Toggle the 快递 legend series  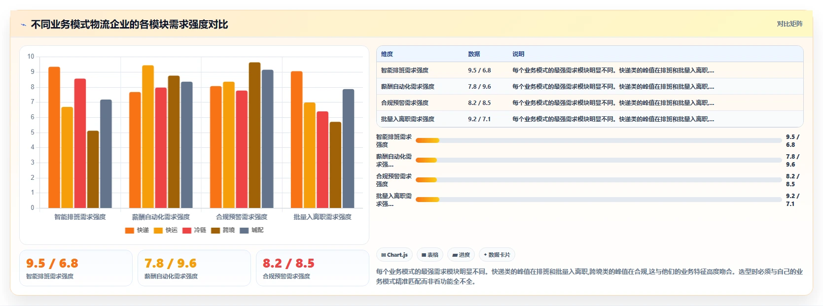(137, 230)
